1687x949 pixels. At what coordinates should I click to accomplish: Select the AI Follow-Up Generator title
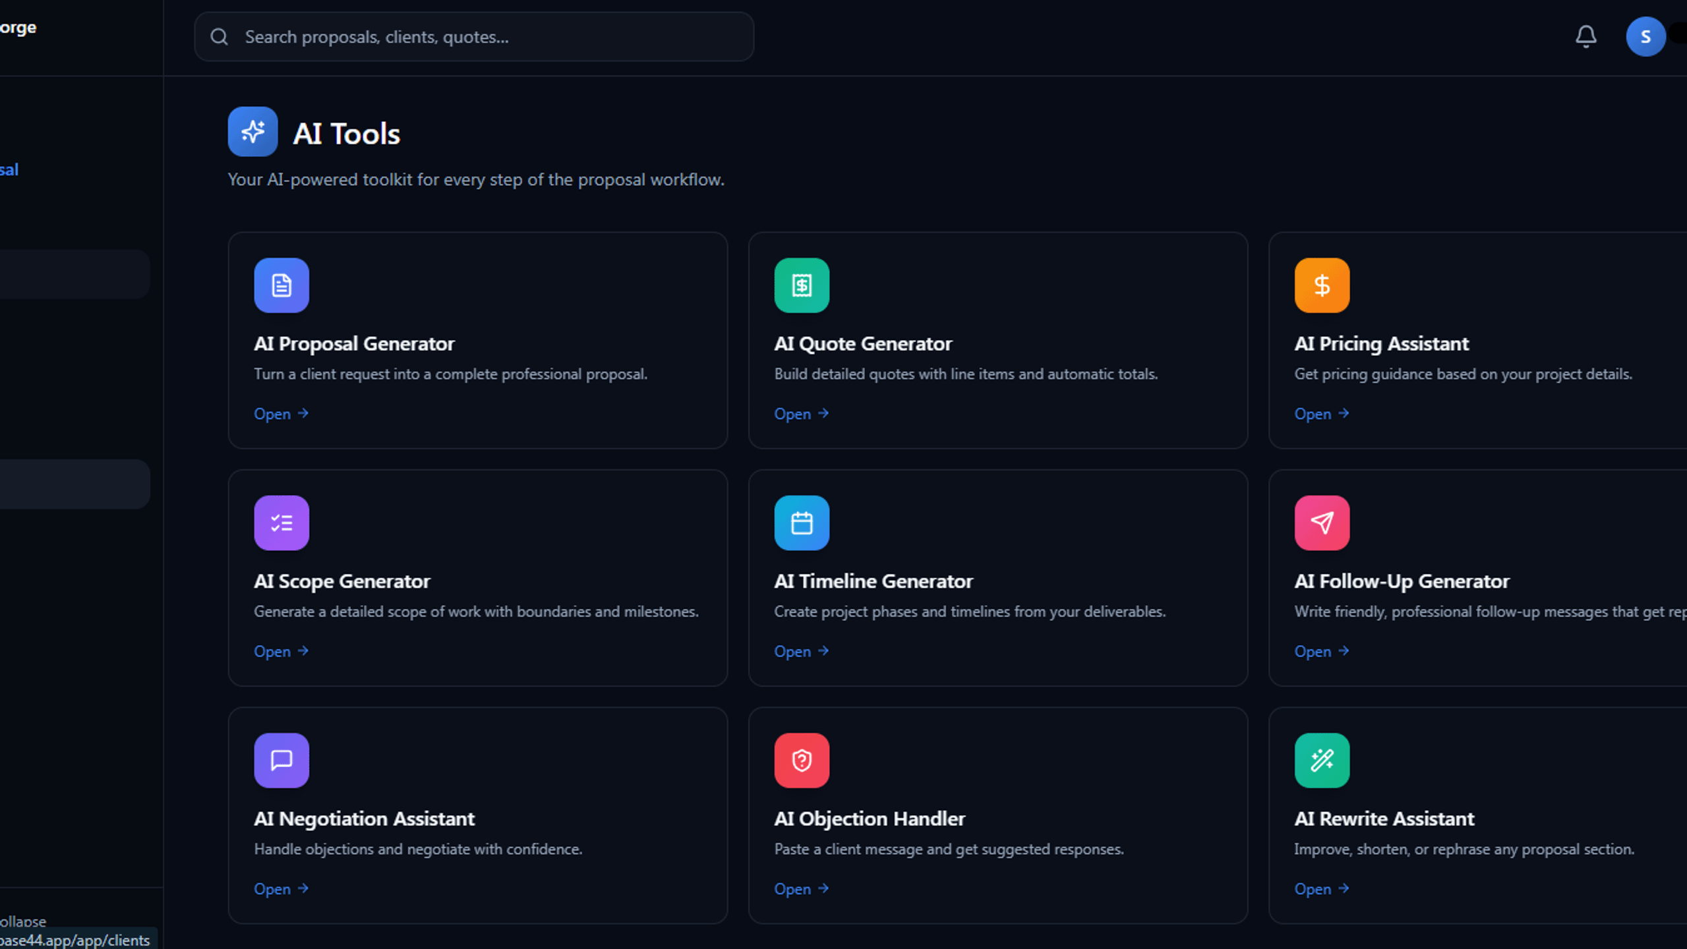tap(1402, 581)
